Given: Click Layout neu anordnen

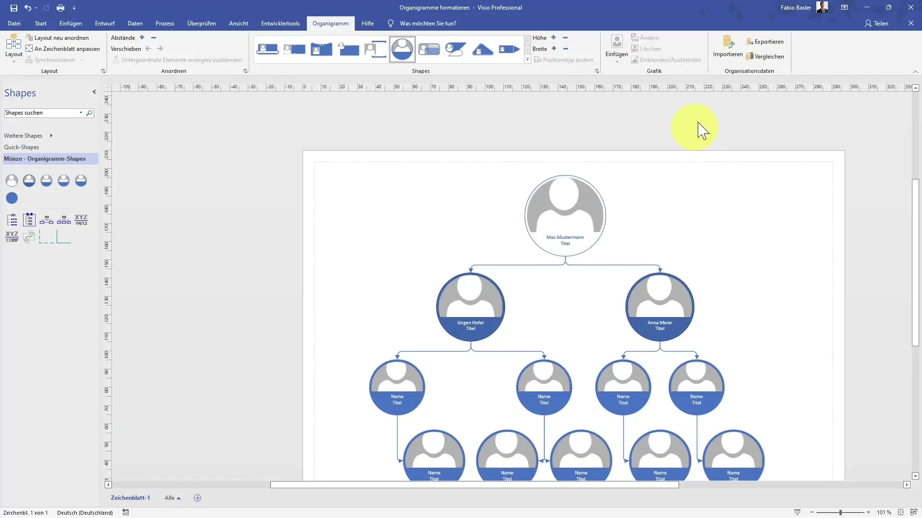Looking at the screenshot, I should pyautogui.click(x=57, y=37).
